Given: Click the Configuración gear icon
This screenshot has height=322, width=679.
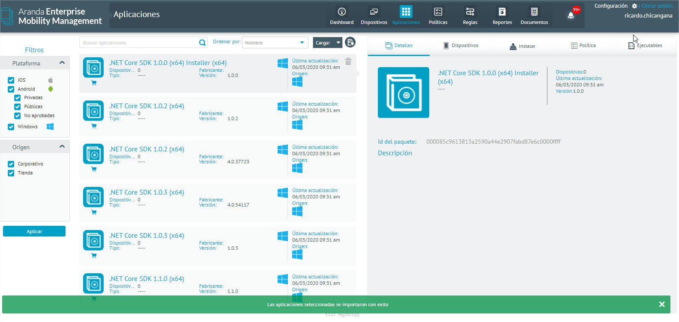Looking at the screenshot, I should pos(634,6).
